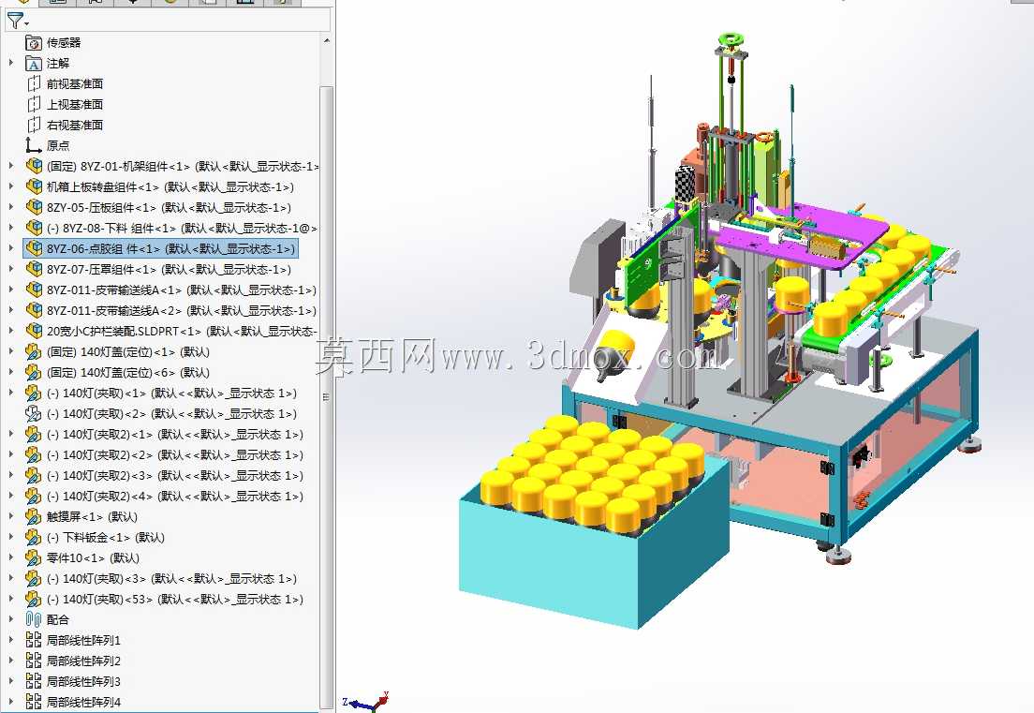Click the feature tree vertical scrollbar thumb
1034x713 pixels.
pos(327,395)
